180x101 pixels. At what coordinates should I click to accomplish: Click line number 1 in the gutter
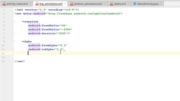coord(4,10)
